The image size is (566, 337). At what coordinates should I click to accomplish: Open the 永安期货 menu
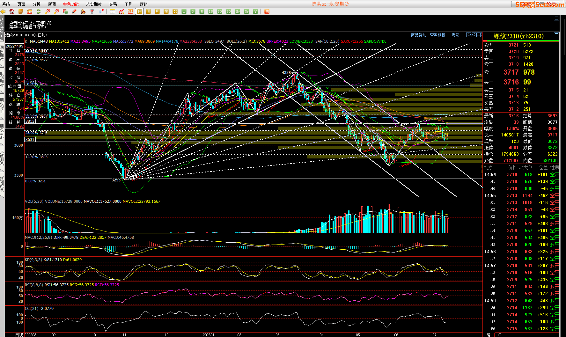[94, 4]
